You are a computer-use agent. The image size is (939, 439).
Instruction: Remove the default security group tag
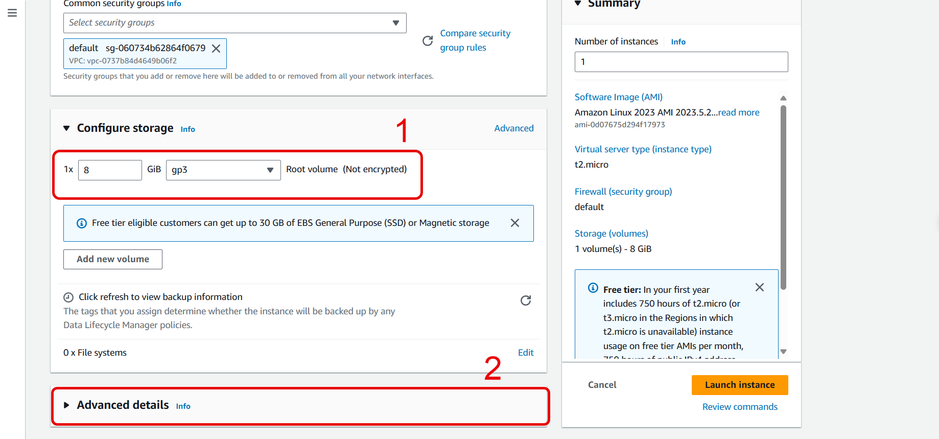click(216, 49)
